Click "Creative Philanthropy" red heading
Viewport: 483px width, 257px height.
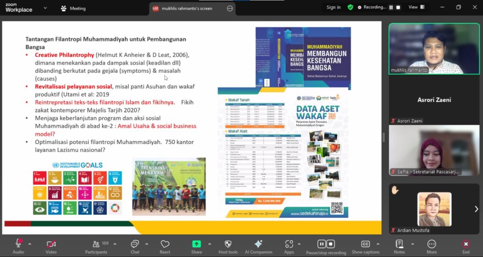[64, 55]
